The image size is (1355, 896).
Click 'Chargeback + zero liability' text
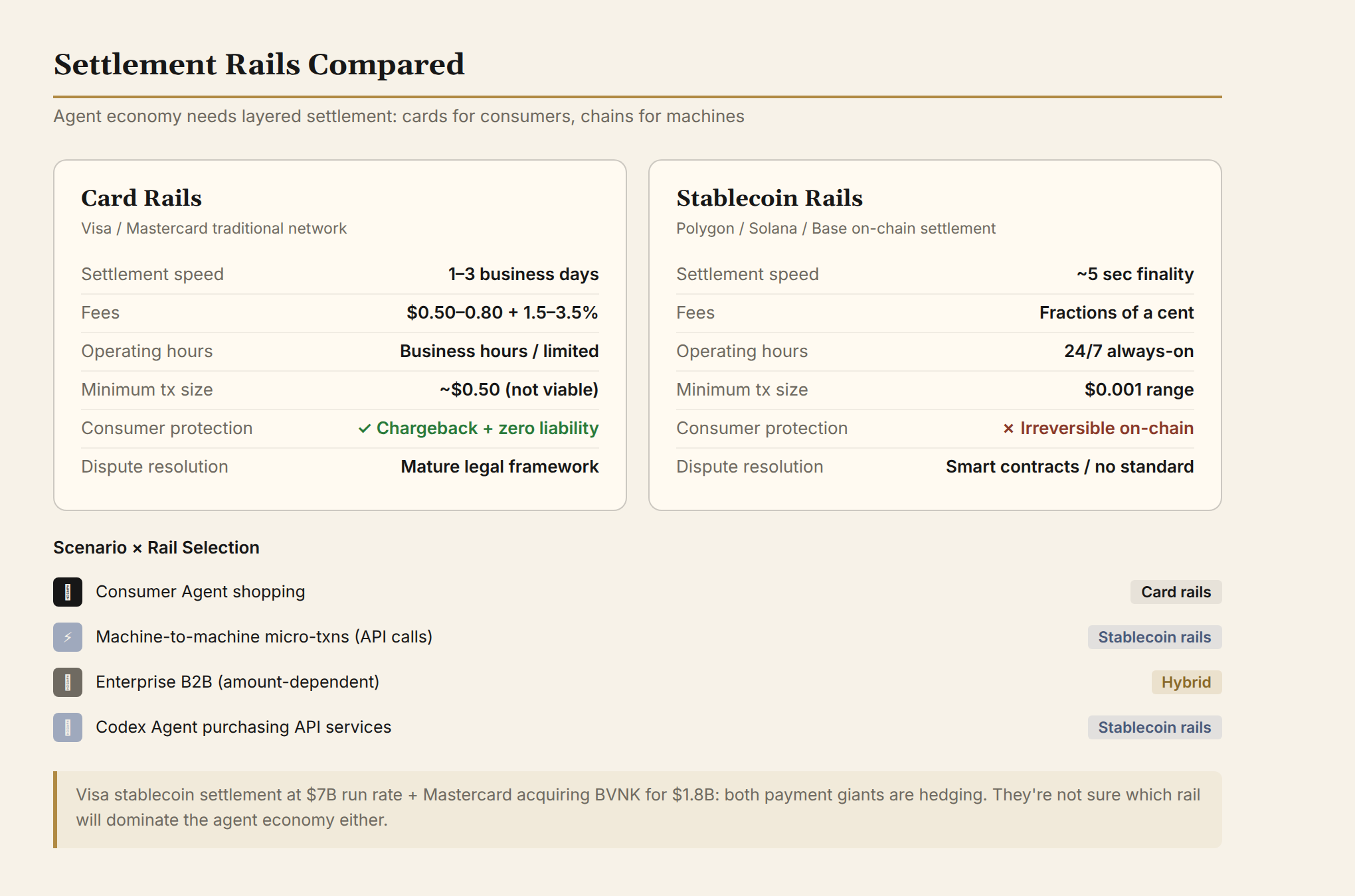click(x=488, y=428)
